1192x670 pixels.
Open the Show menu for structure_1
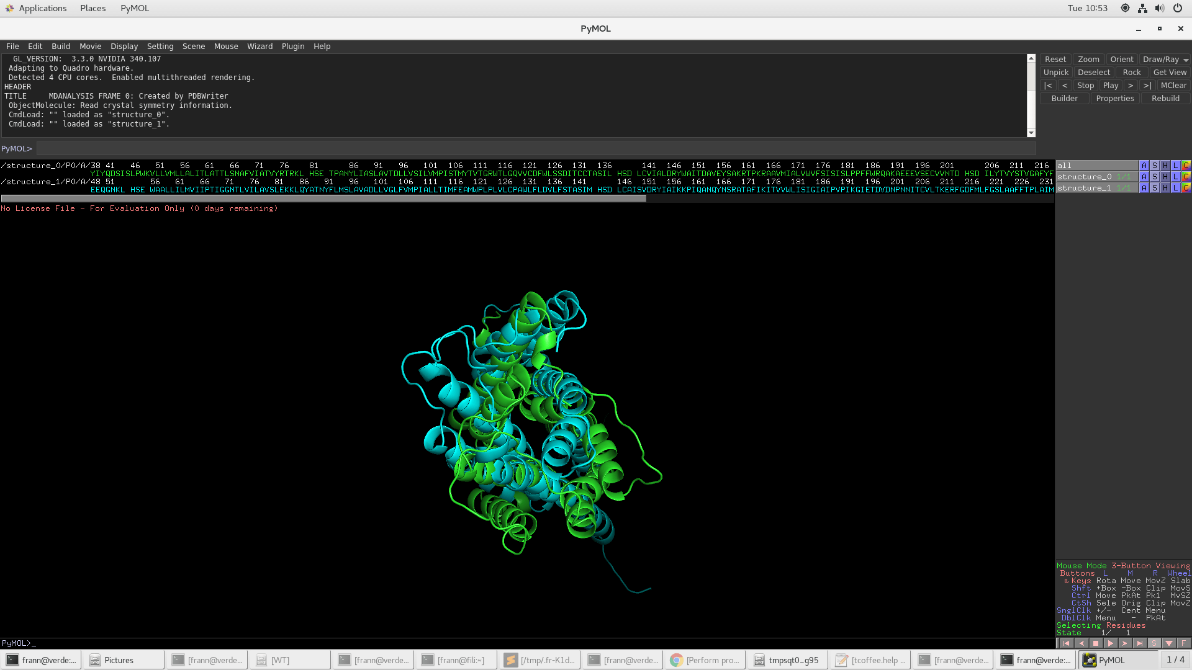pos(1154,187)
